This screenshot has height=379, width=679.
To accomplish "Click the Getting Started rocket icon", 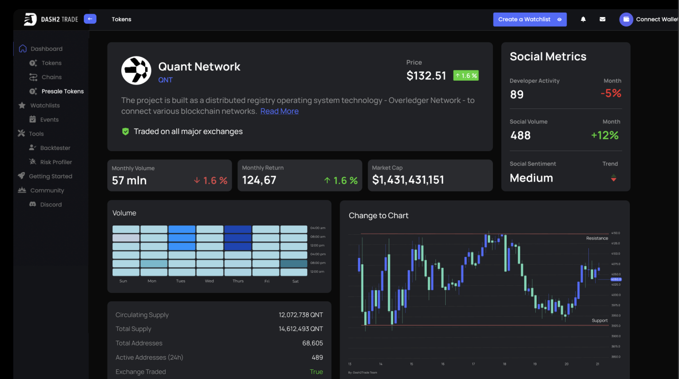I will coord(21,176).
